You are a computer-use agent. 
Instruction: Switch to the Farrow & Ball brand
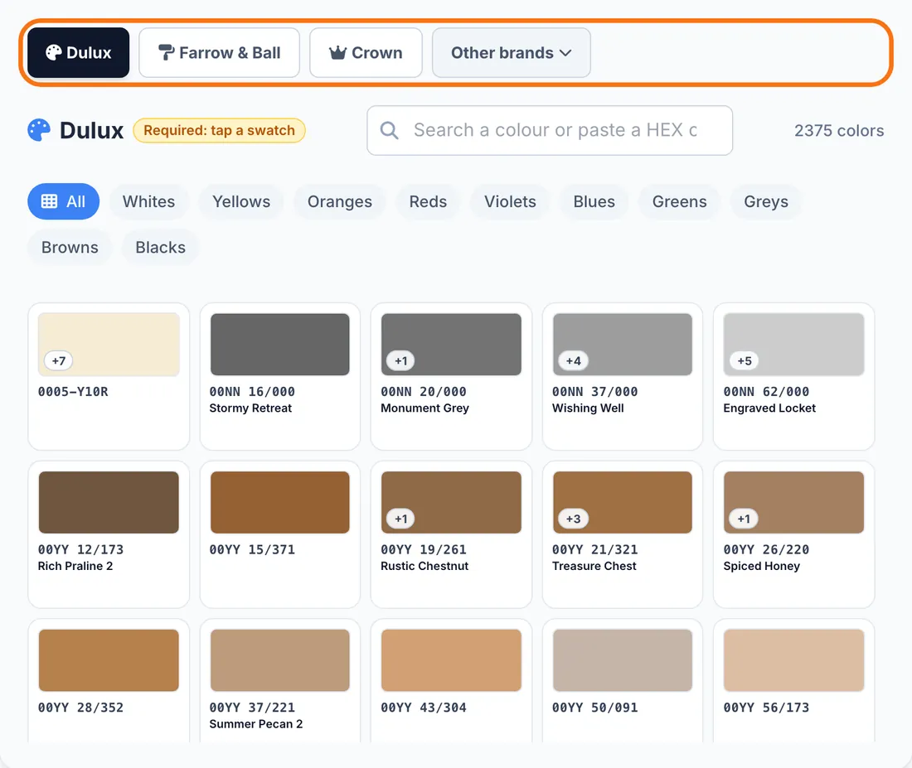(219, 53)
